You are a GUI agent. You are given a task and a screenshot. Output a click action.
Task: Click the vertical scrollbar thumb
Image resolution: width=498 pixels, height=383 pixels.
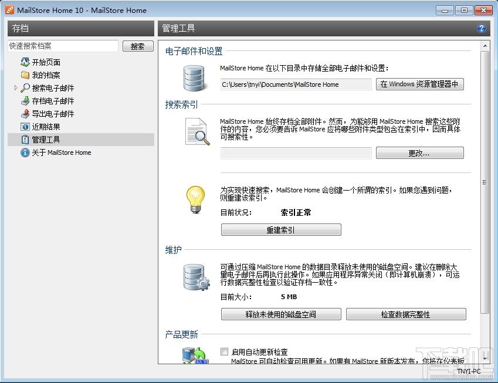[485, 182]
